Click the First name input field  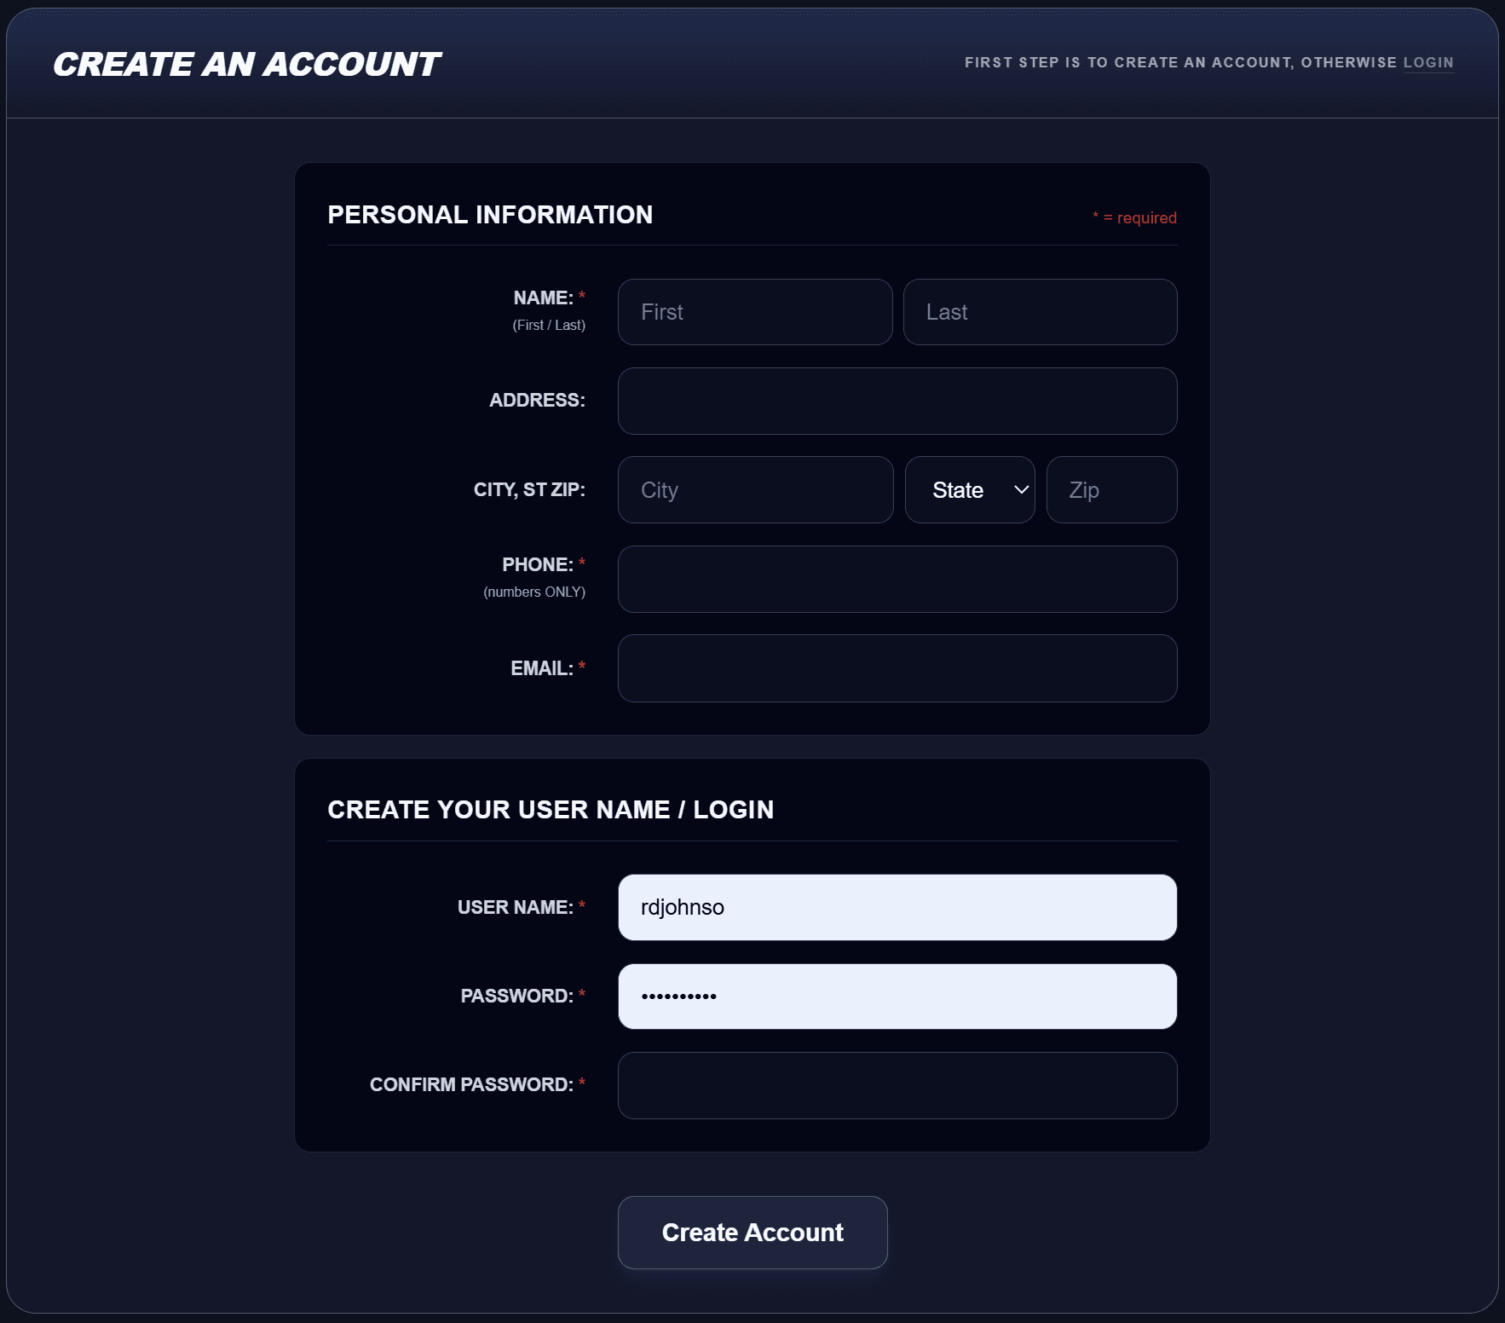pyautogui.click(x=753, y=312)
